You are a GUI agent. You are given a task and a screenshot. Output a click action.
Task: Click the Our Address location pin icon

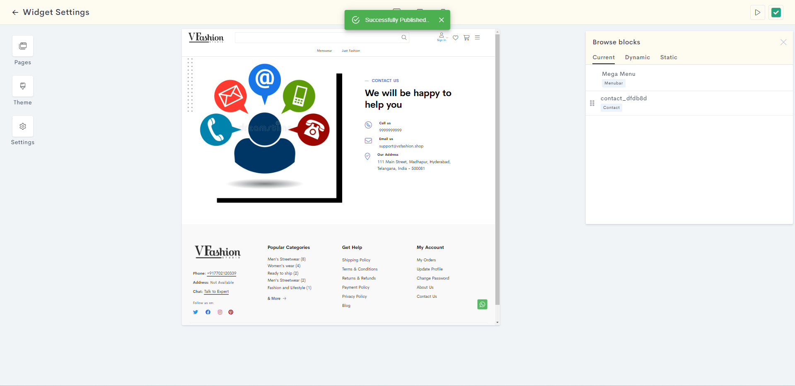[x=367, y=157]
